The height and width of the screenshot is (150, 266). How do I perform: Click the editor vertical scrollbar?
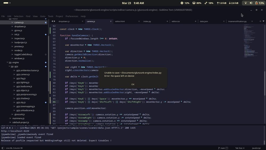point(265,83)
